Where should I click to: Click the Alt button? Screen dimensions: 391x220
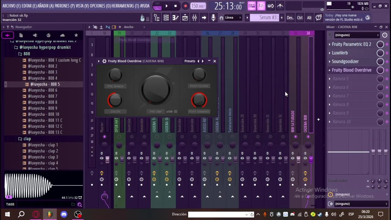pos(309,18)
